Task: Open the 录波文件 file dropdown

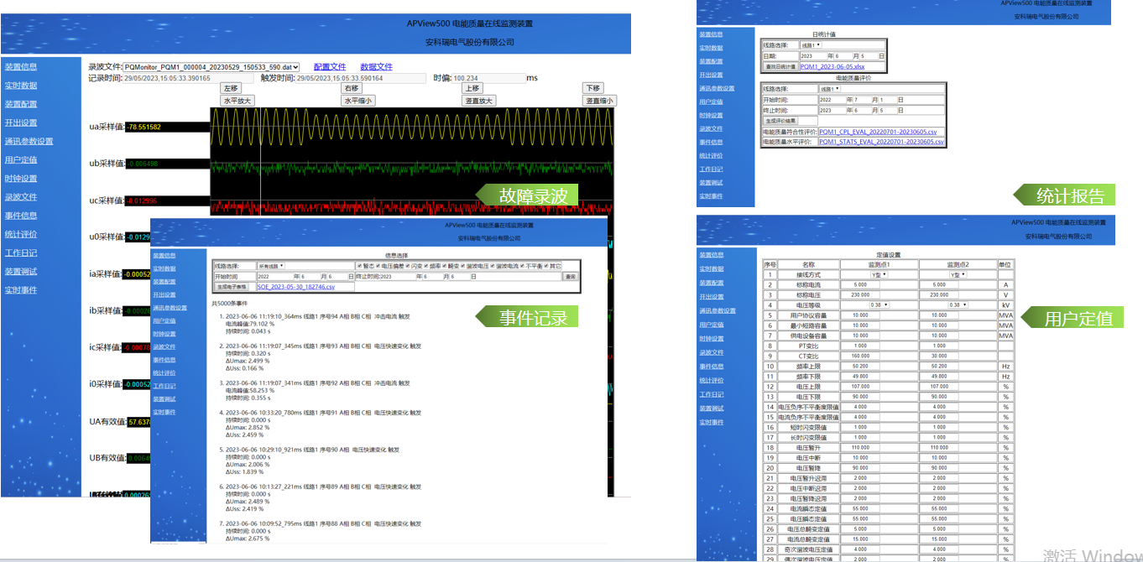Action: click(211, 67)
